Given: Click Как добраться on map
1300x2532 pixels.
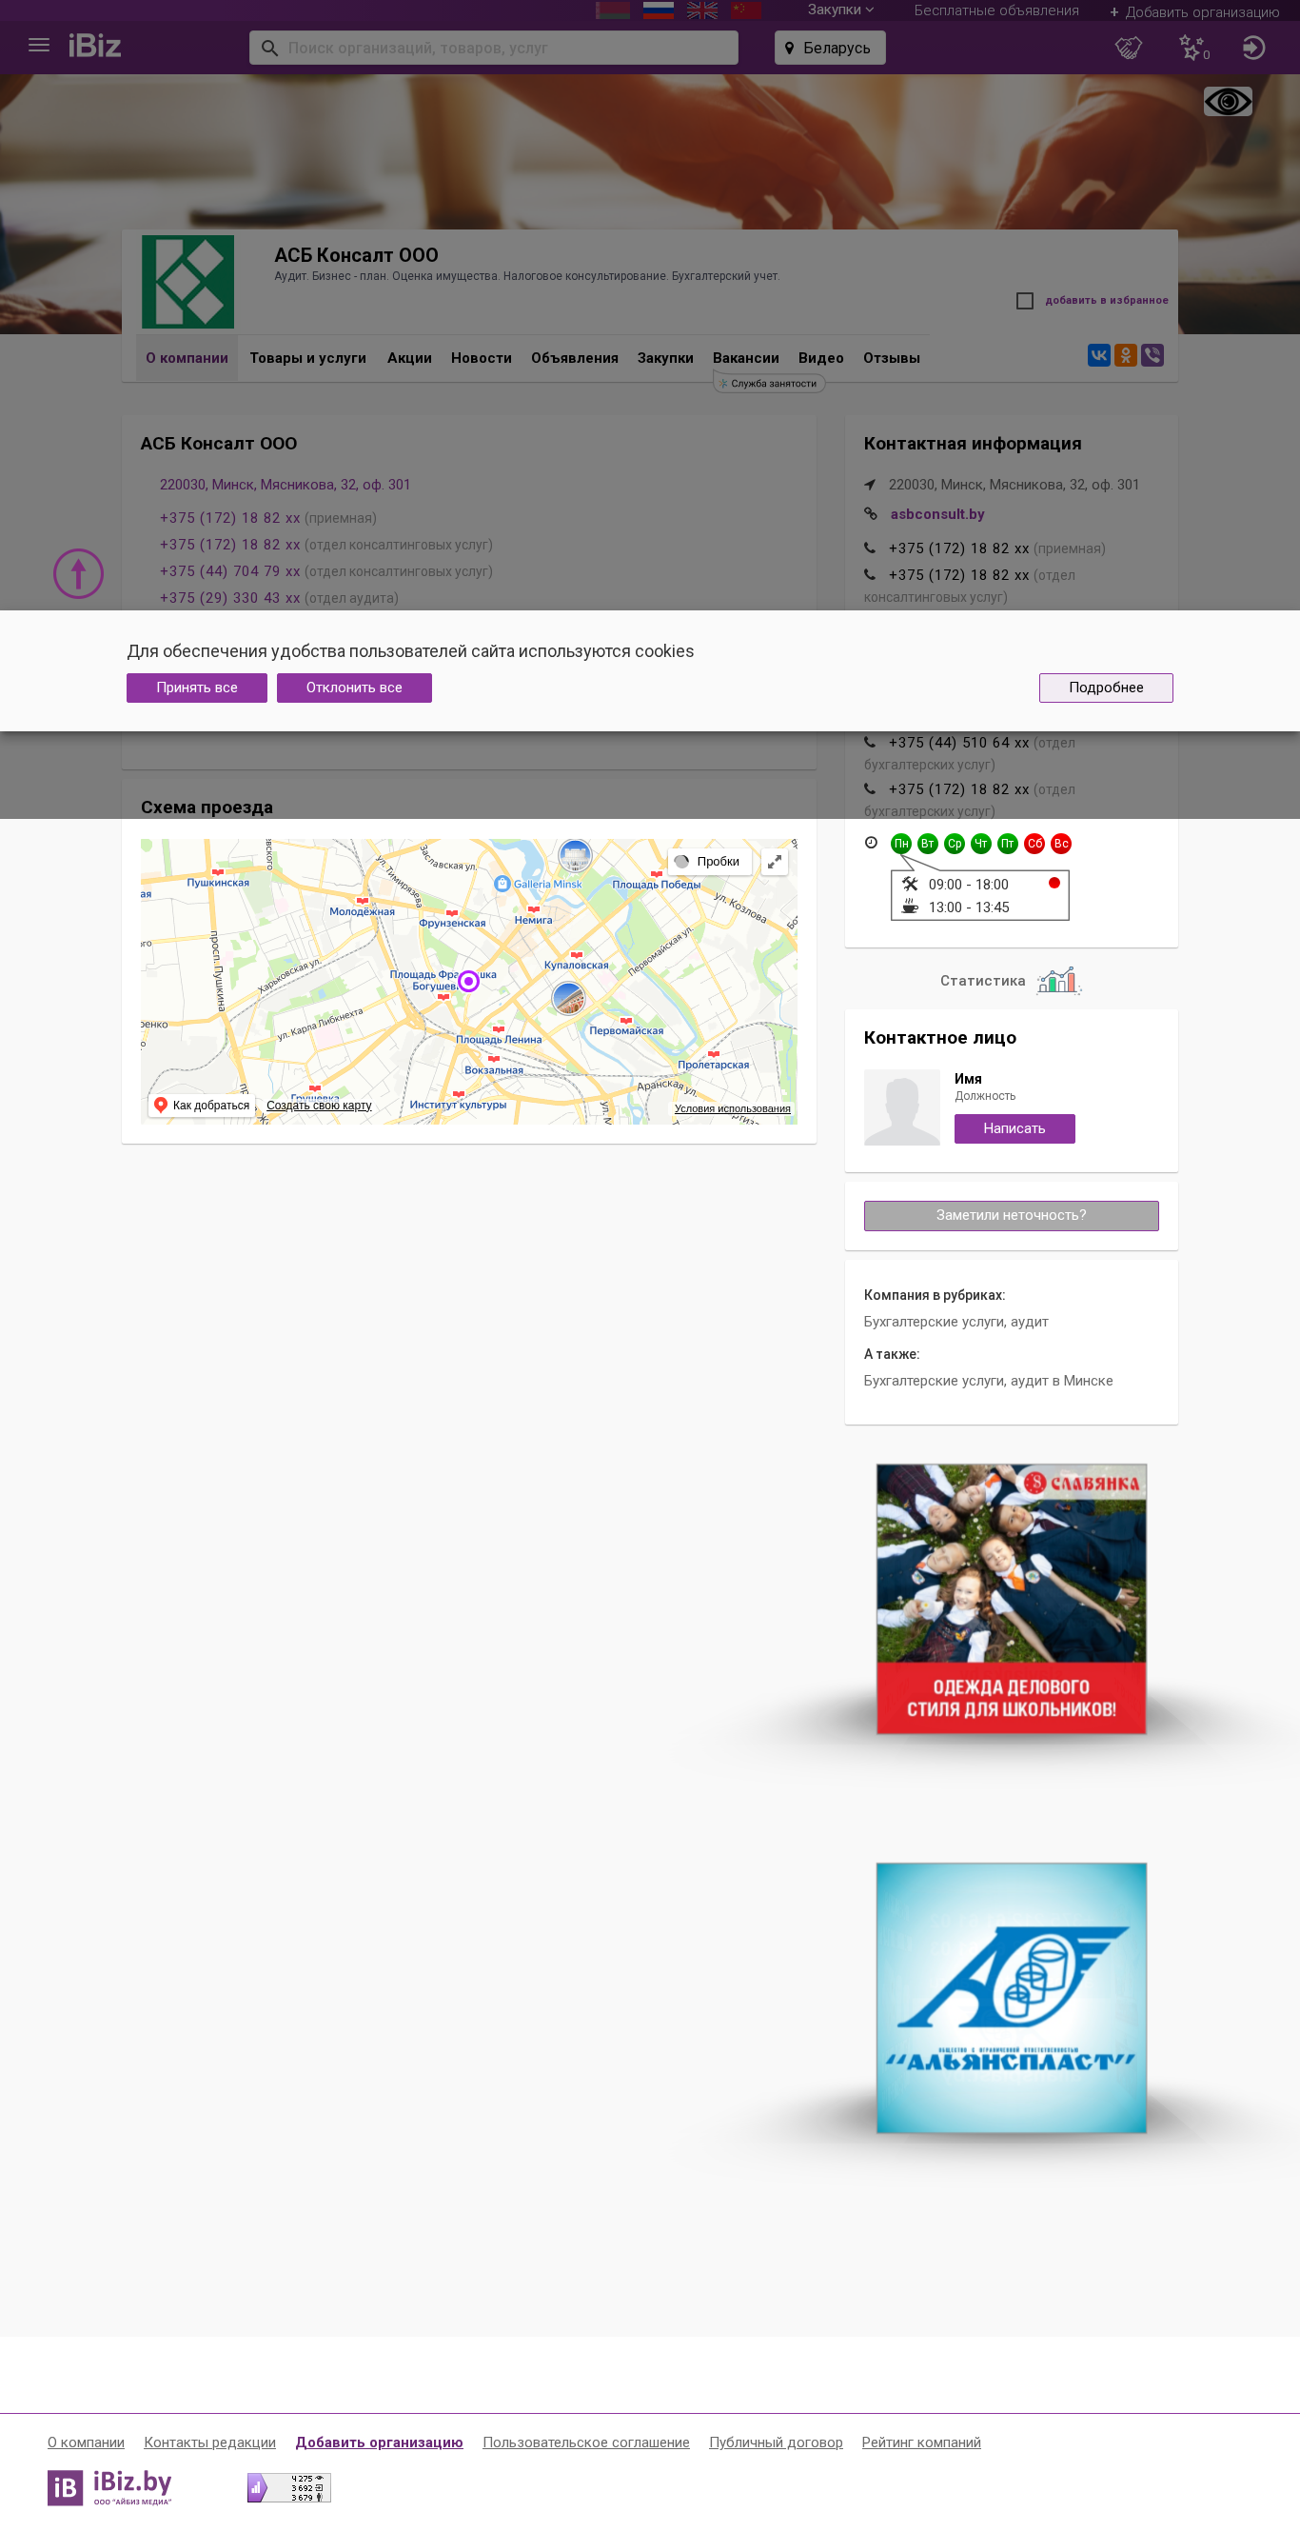Looking at the screenshot, I should [202, 1105].
